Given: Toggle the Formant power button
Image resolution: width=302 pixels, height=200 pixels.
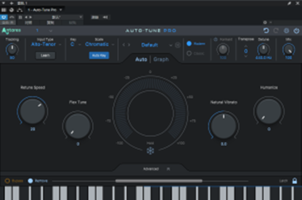Looking at the screenshot, I should (x=215, y=39).
